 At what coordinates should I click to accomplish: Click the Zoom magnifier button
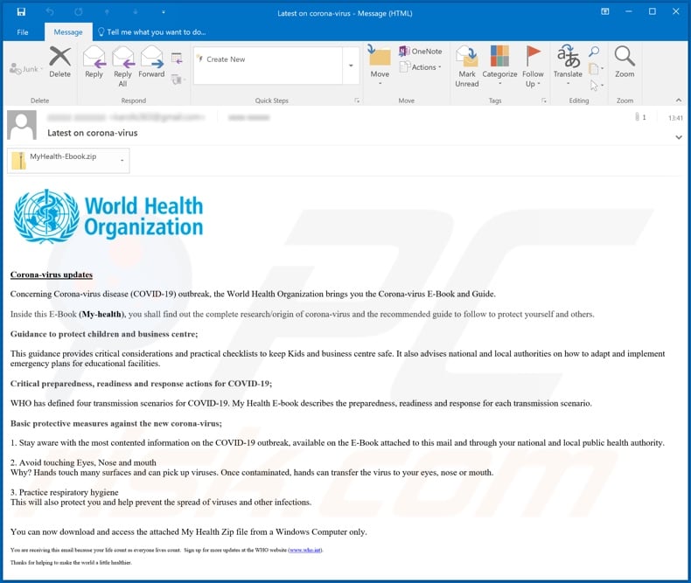pyautogui.click(x=625, y=62)
